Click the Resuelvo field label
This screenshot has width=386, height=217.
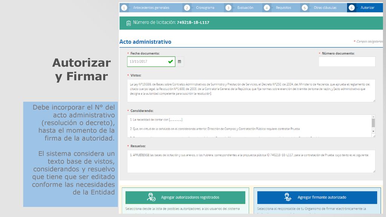click(138, 146)
